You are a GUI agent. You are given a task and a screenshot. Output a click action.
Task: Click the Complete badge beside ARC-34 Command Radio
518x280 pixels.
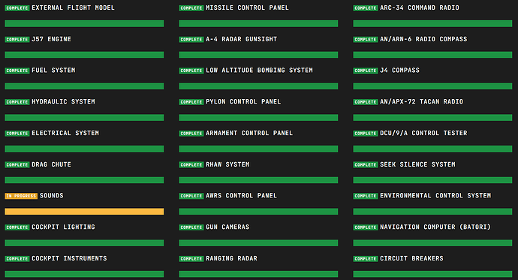click(366, 8)
